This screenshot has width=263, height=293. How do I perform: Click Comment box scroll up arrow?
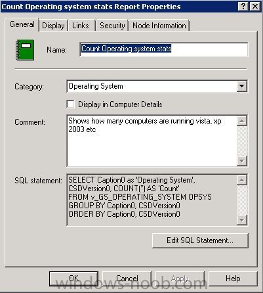pyautogui.click(x=242, y=121)
